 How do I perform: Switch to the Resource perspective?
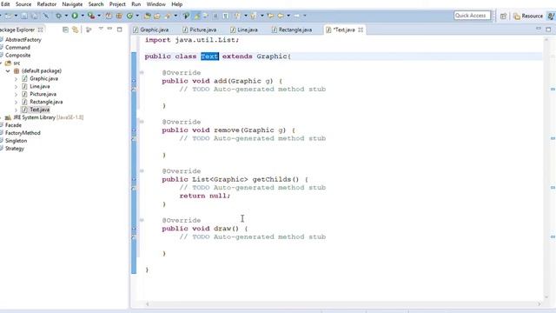(528, 16)
